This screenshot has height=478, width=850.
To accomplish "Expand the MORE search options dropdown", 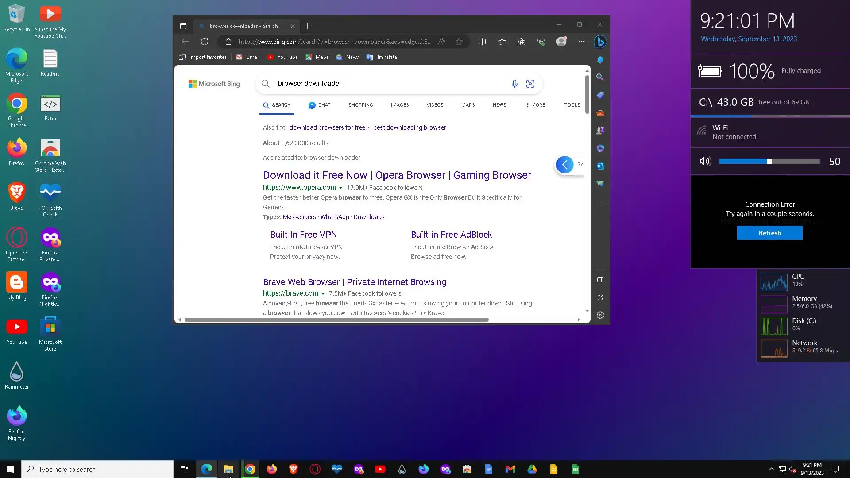I will tap(535, 105).
